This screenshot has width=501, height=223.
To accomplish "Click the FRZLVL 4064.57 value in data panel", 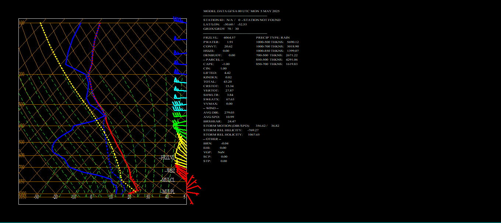I will coord(219,37).
